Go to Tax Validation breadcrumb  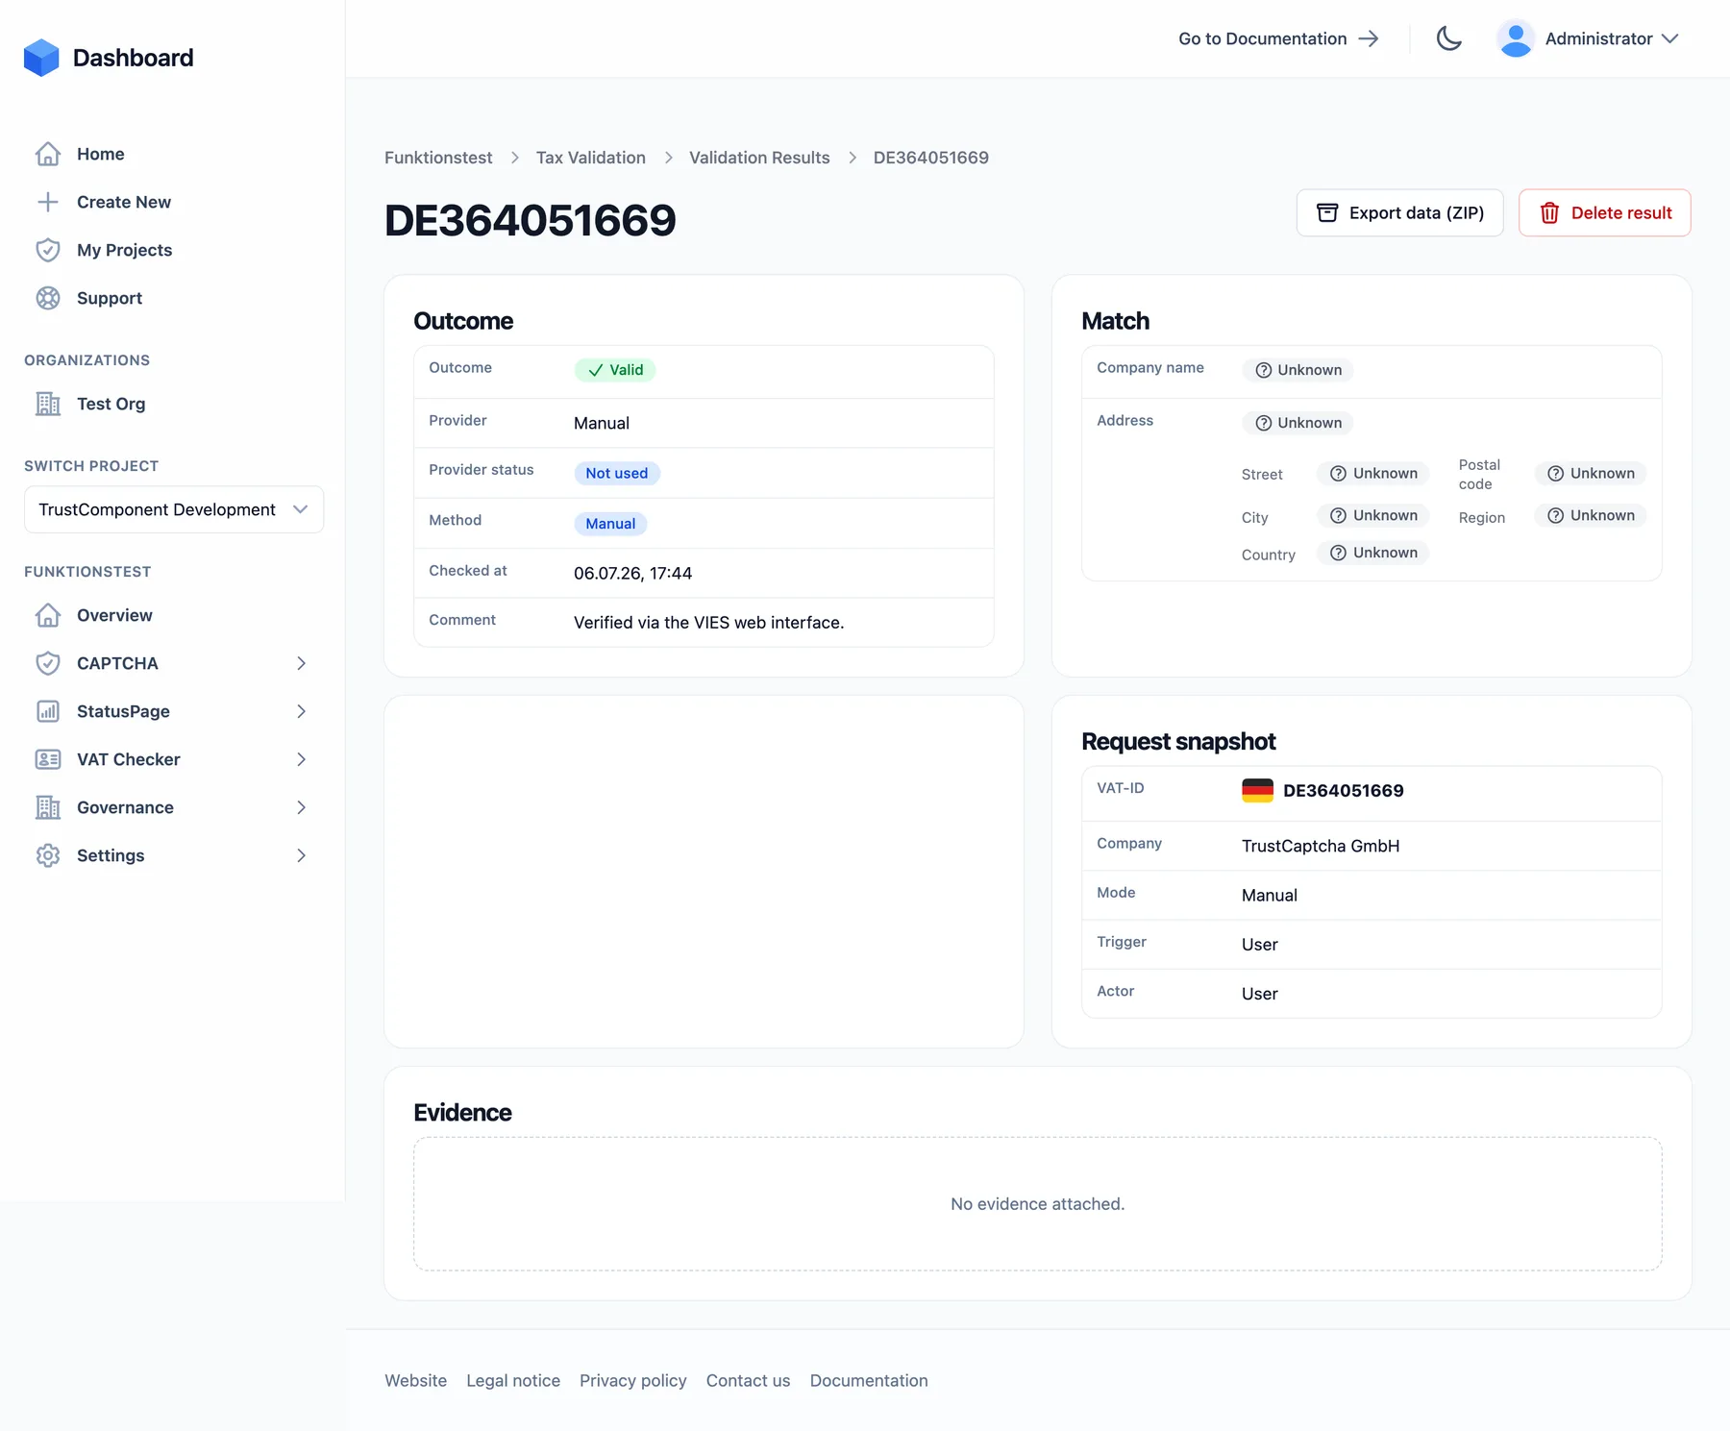(x=591, y=158)
